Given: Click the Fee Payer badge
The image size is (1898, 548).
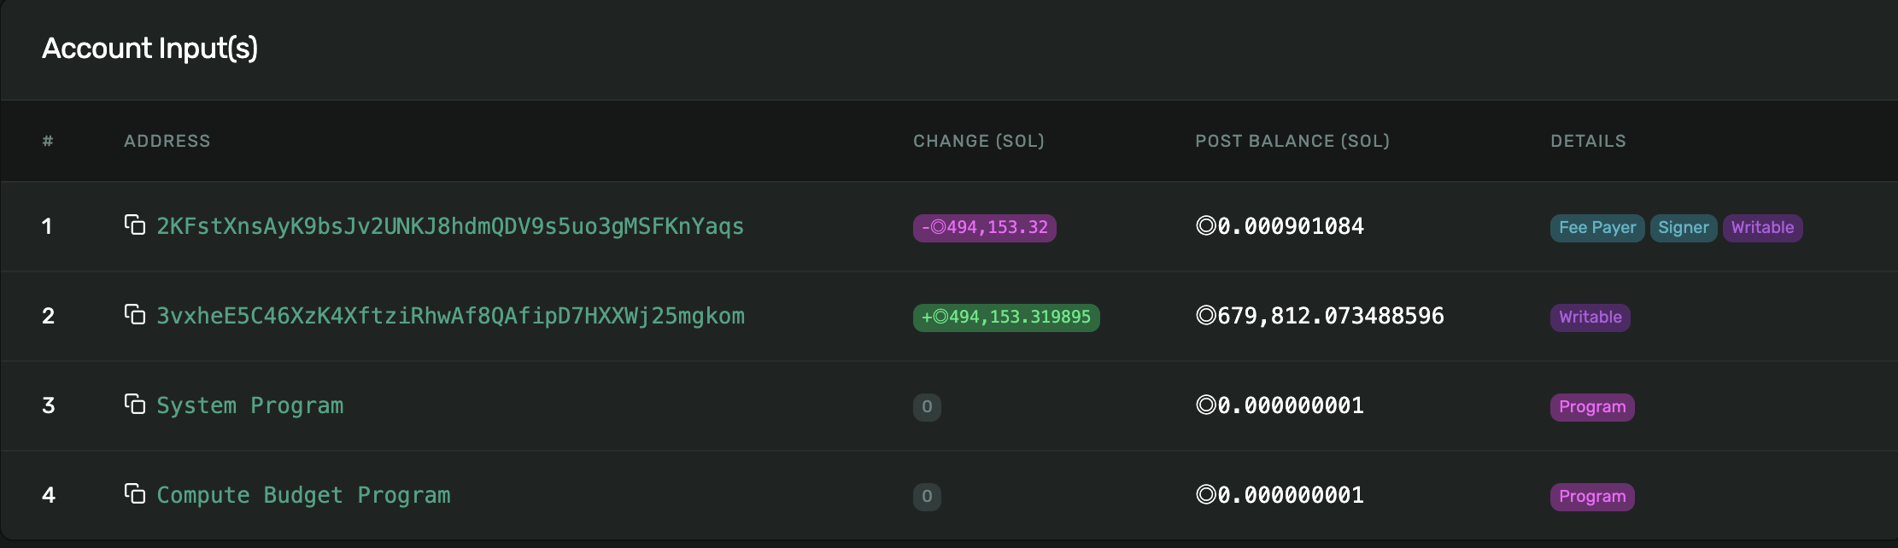Looking at the screenshot, I should pyautogui.click(x=1597, y=228).
